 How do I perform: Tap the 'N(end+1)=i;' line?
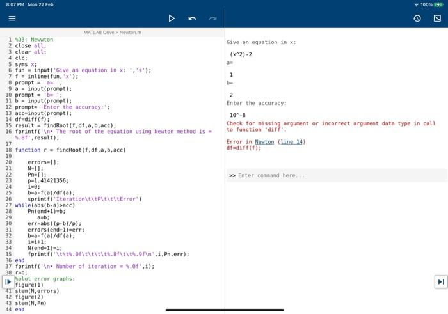pos(45,248)
